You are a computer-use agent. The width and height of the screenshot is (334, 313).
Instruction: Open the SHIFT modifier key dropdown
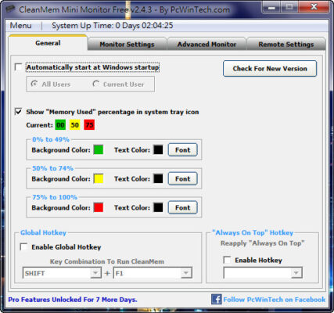[95, 273]
